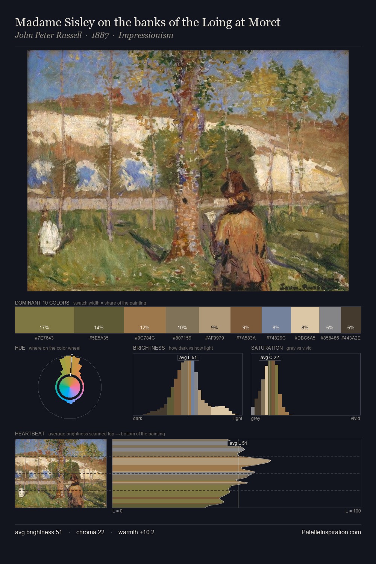Image resolution: width=376 pixels, height=564 pixels.
Task: Click the hue color wheel chart
Action: pos(70,387)
